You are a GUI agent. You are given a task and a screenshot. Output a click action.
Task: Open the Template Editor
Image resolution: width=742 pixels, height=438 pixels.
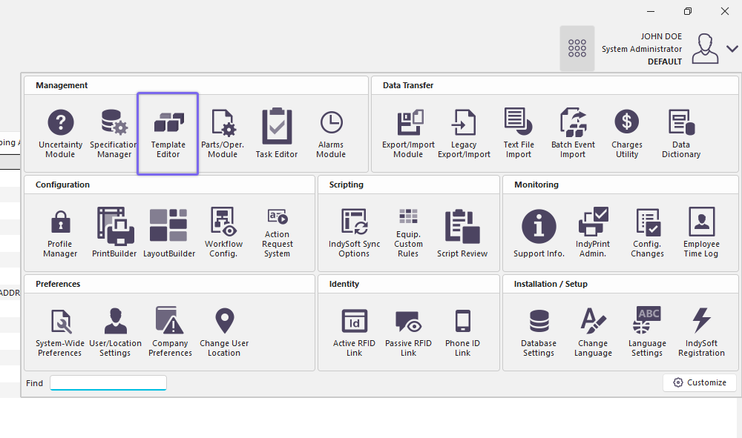pyautogui.click(x=168, y=133)
